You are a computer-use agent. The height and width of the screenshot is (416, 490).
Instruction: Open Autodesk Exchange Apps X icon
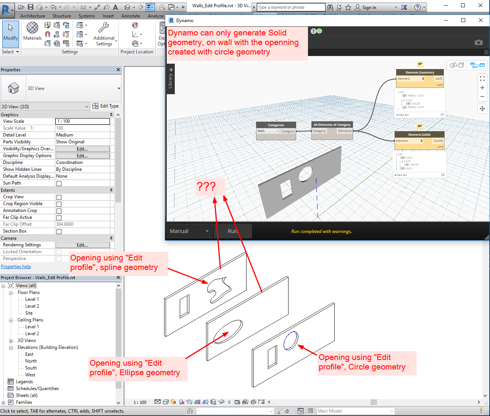pyautogui.click(x=404, y=7)
